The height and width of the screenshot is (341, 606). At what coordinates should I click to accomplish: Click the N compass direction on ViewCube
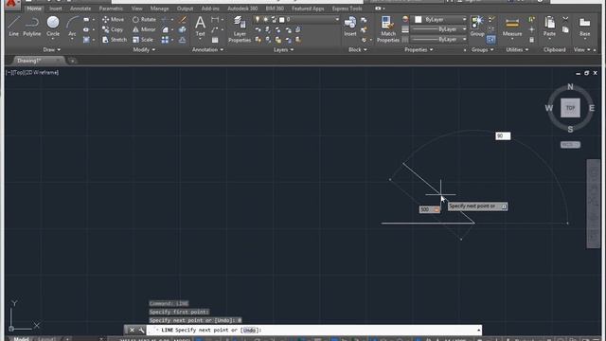[x=570, y=87]
